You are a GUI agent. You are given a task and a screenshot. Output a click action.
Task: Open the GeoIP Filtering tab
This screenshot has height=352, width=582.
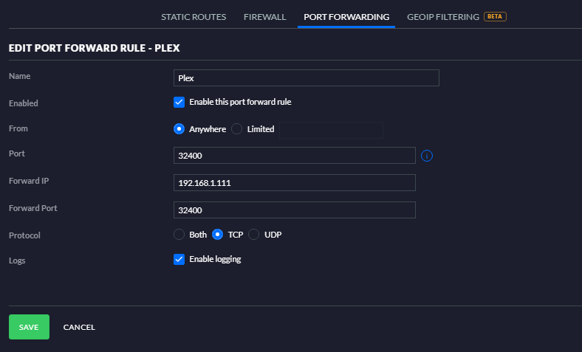[443, 17]
